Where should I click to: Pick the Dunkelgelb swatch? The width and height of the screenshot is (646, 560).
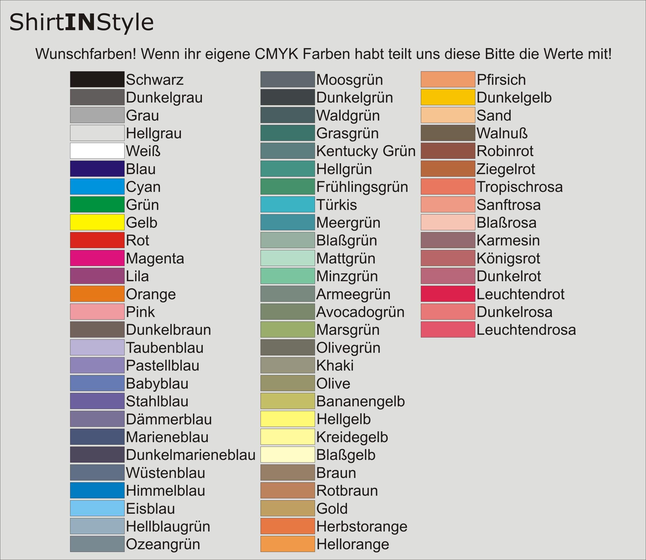point(448,97)
